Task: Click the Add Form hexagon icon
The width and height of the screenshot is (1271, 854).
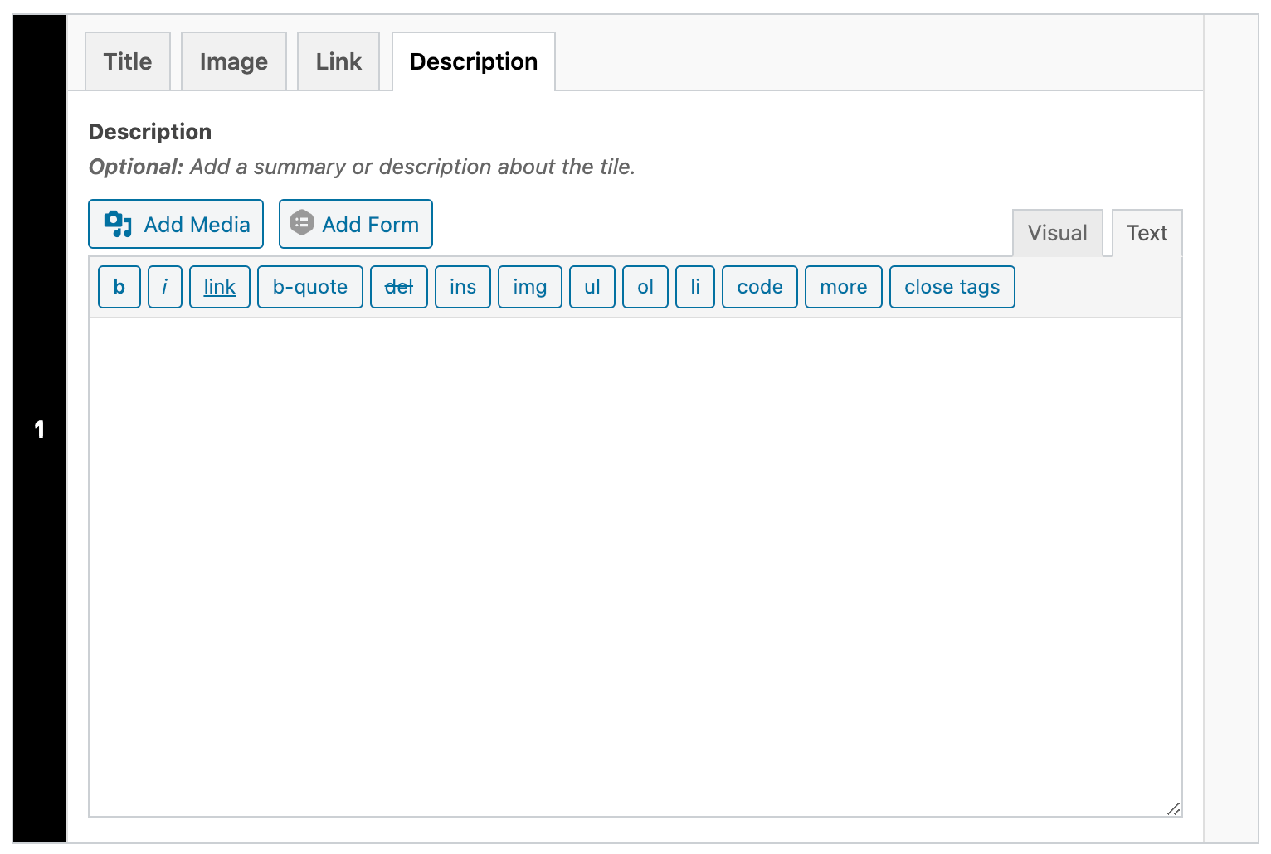Action: pyautogui.click(x=302, y=223)
